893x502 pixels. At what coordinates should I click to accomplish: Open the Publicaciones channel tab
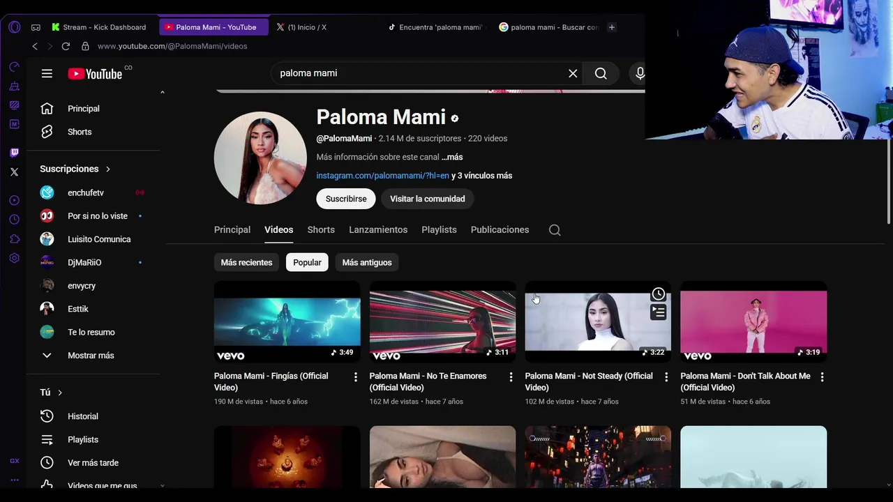(x=500, y=230)
